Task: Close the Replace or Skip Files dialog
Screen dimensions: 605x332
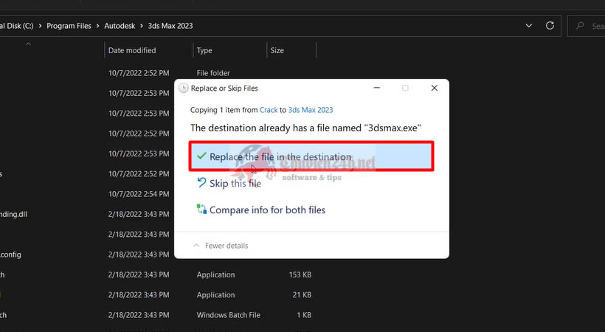Action: pyautogui.click(x=434, y=88)
